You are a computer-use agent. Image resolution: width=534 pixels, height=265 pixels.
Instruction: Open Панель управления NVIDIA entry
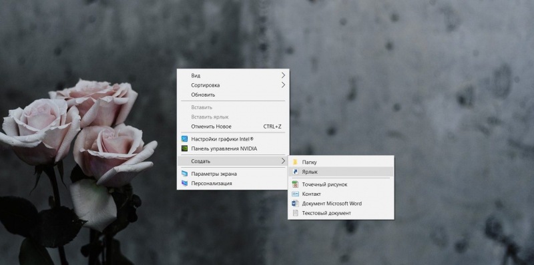pyautogui.click(x=233, y=148)
